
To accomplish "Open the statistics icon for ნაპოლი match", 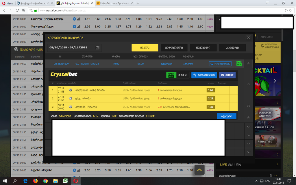I will 74,19.
